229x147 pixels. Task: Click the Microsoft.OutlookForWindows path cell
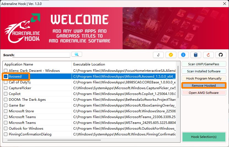tap(124, 129)
